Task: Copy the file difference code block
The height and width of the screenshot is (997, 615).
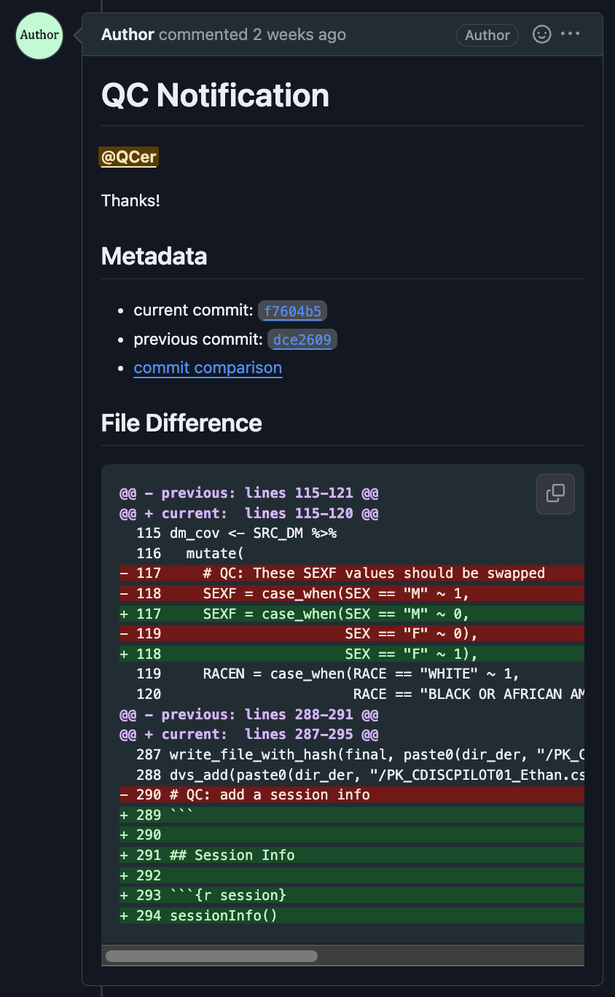Action: (x=555, y=493)
